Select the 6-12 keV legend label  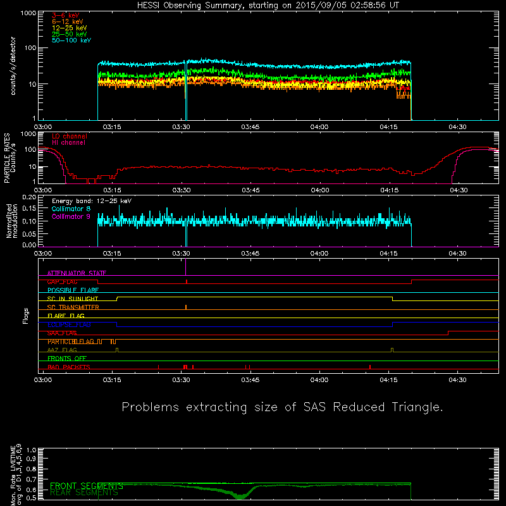68,22
